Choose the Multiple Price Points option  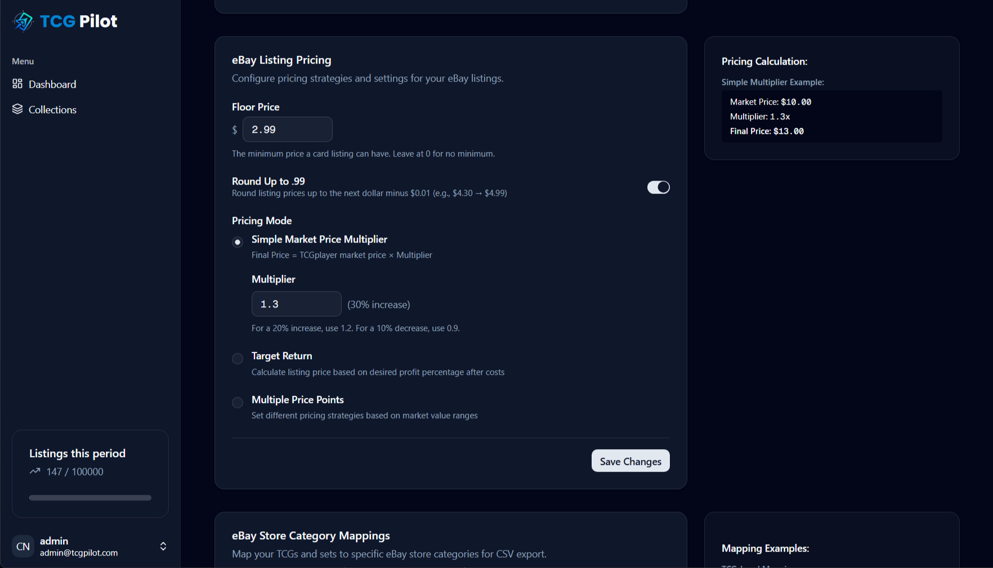pyautogui.click(x=237, y=402)
